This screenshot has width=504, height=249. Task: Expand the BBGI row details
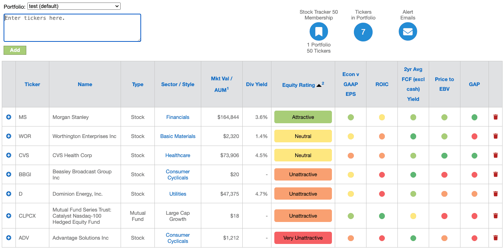coord(9,174)
